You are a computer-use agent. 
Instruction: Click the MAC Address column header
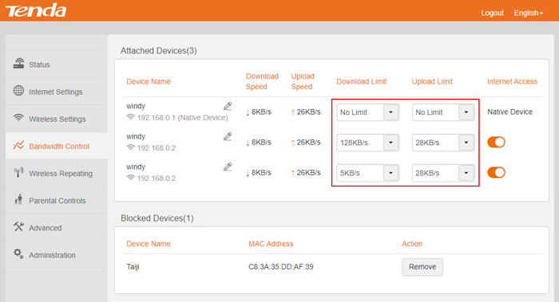click(271, 244)
